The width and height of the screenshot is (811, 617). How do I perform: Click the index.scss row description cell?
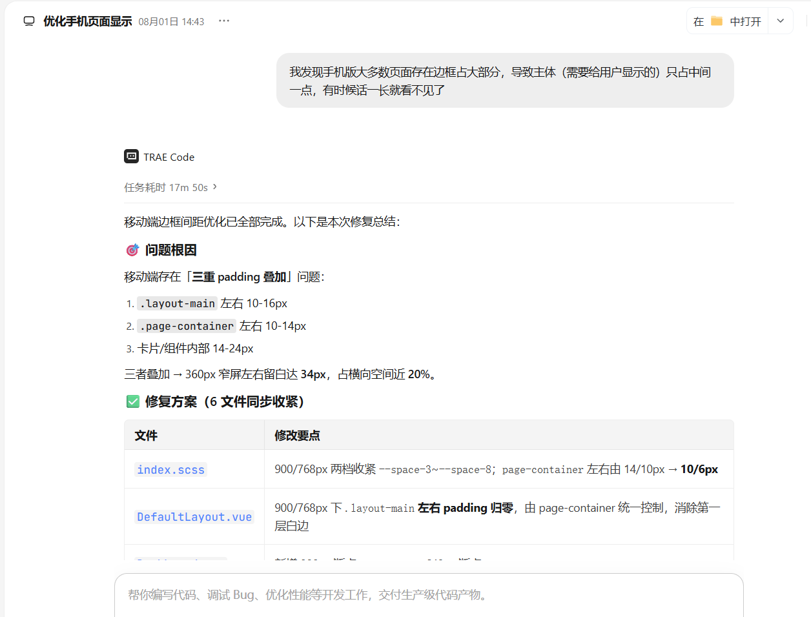498,469
